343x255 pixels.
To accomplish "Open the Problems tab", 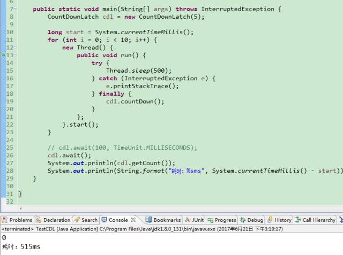I will click(17, 220).
